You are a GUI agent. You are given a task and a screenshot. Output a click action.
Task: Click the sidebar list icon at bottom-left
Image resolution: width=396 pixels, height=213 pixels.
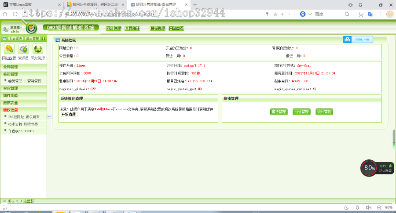point(4,208)
